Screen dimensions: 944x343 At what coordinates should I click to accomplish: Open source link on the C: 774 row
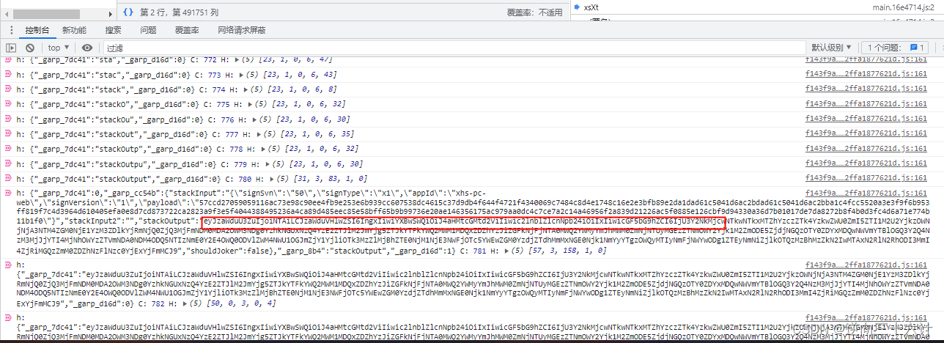[866, 89]
